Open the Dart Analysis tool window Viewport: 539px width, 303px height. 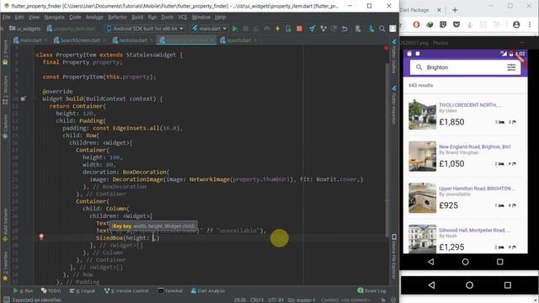(208, 291)
